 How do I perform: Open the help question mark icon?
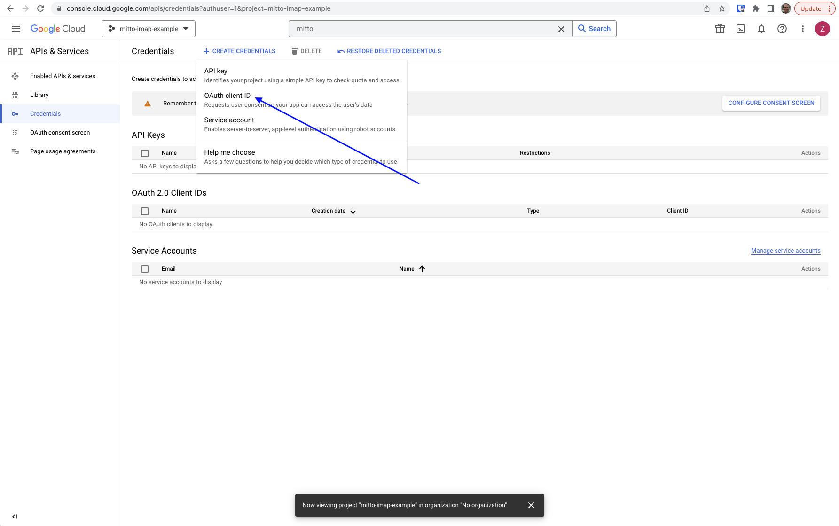click(782, 29)
